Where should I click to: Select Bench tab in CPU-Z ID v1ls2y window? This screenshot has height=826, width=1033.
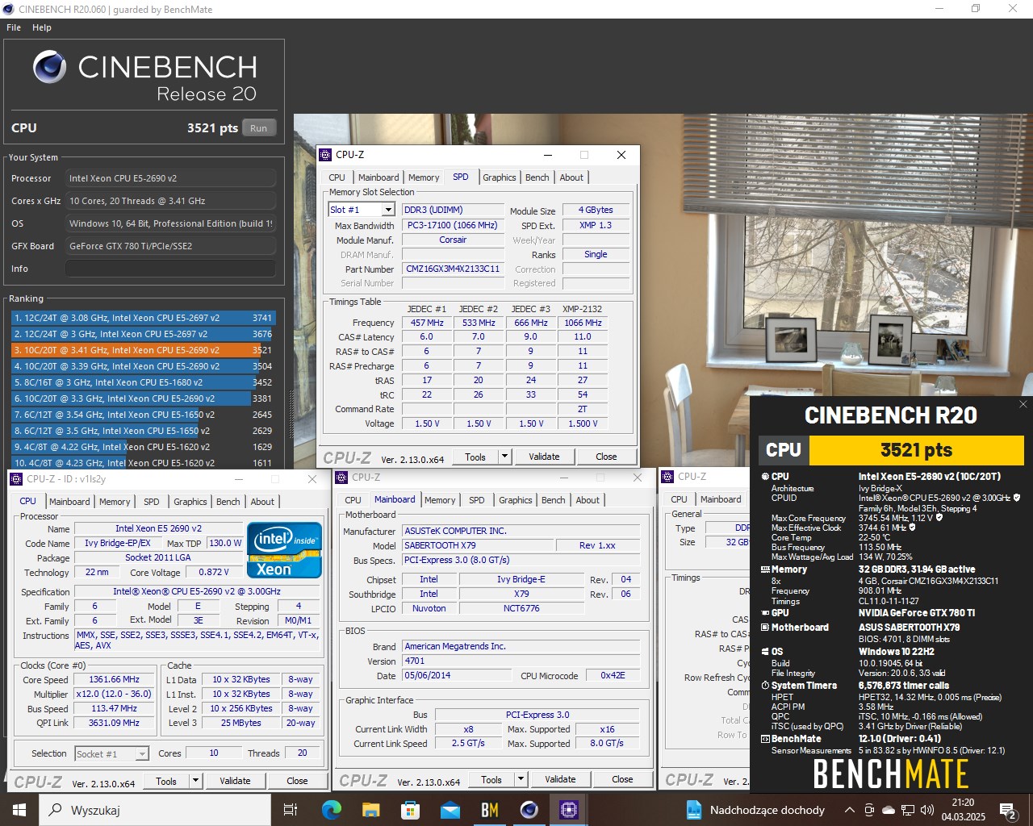[228, 502]
